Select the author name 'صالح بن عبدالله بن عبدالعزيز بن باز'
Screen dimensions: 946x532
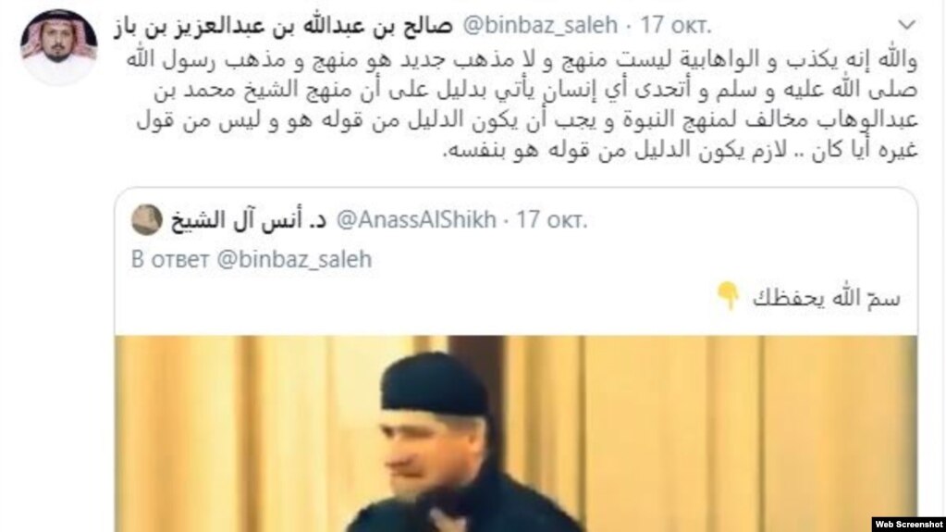pyautogui.click(x=283, y=27)
